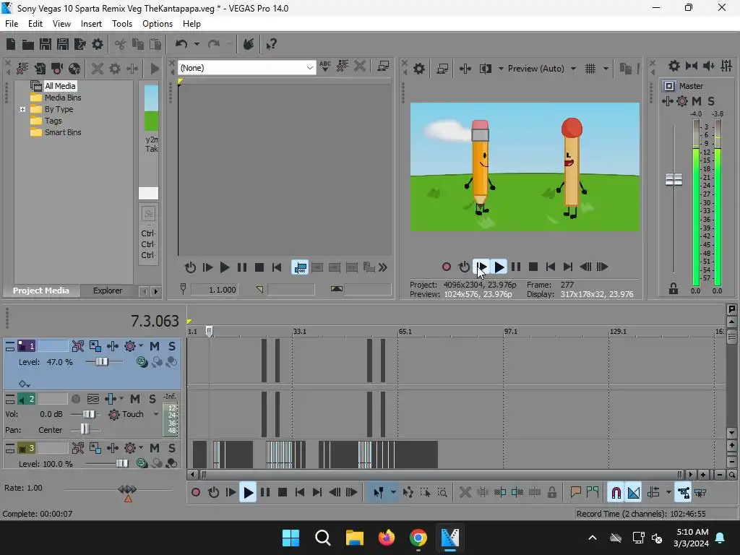Toggle Enable Snapping magnet button
The height and width of the screenshot is (555, 740).
point(616,493)
